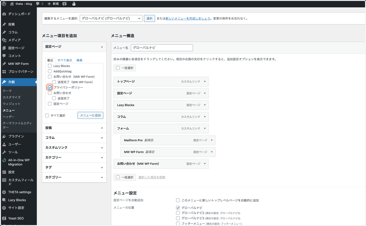
Task: Click the ツール wrench icon
Action: click(x=4, y=152)
